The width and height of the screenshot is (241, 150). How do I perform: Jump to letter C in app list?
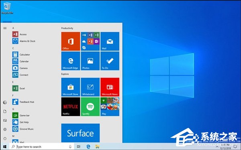13,48
